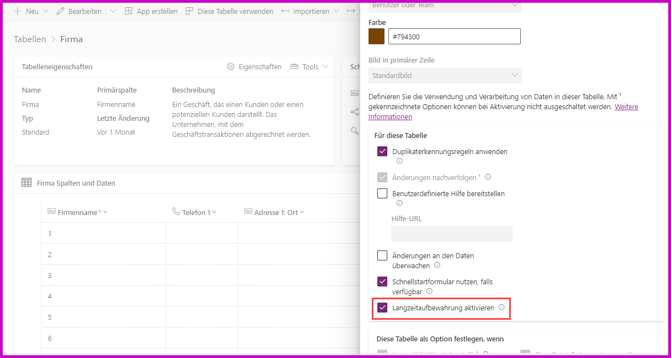Select the Schema text columns (Abc) icon

[x=355, y=93]
